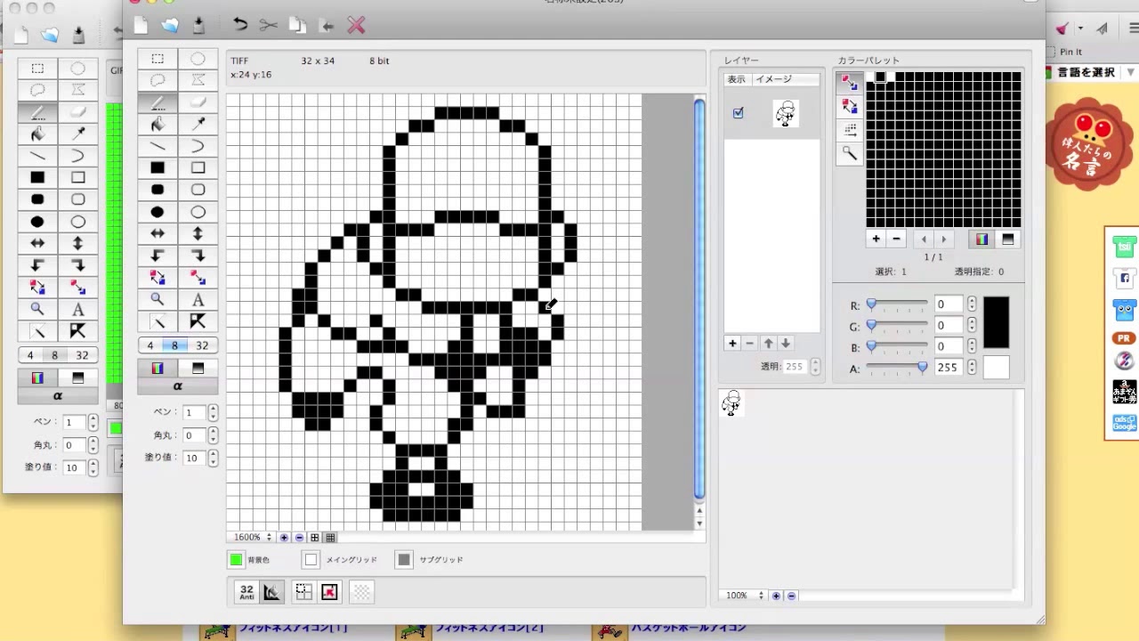The height and width of the screenshot is (641, 1139).
Task: Select the eraser tool in front window
Action: pos(198,102)
